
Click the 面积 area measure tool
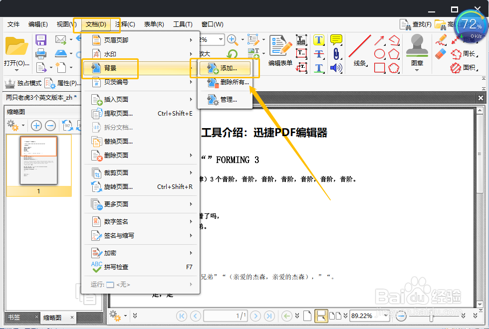[x=465, y=67]
